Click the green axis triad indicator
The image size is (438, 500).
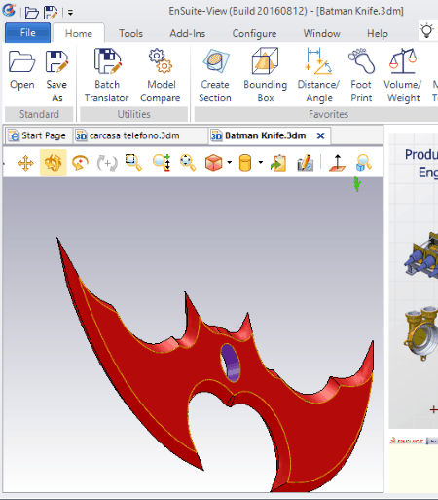point(357,184)
